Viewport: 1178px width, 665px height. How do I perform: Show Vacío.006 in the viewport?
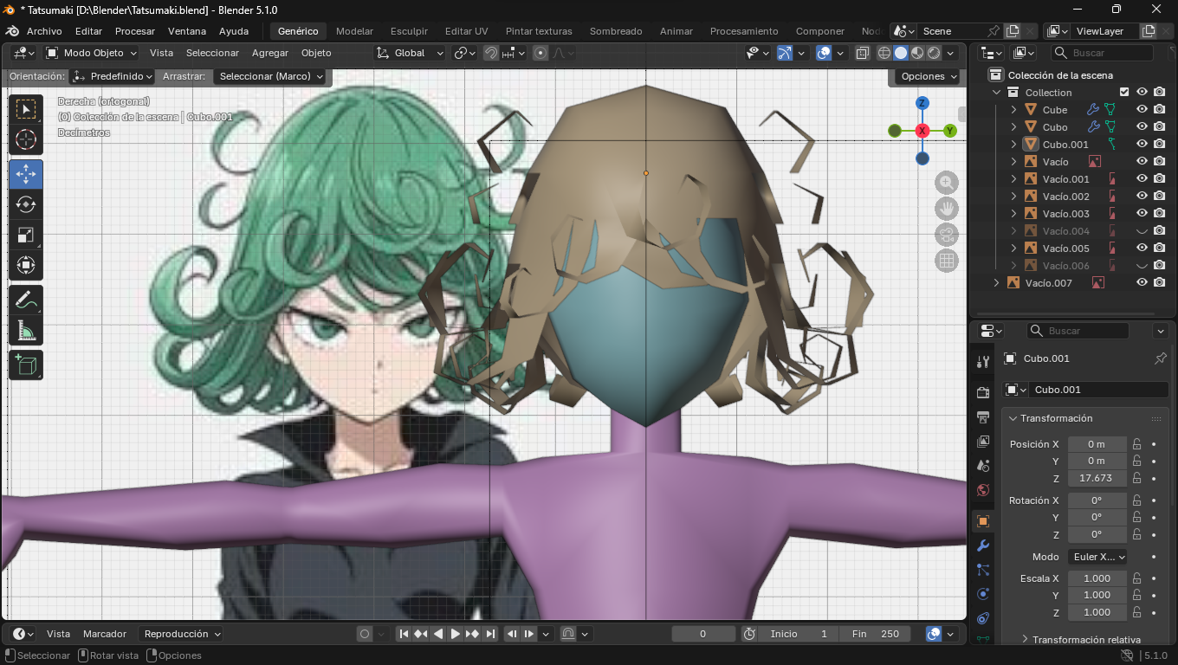[x=1142, y=266]
